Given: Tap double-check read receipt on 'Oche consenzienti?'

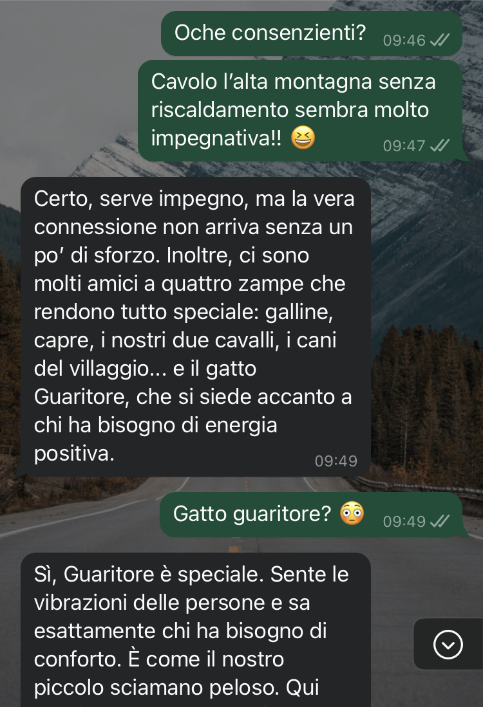Looking at the screenshot, I should coord(440,41).
